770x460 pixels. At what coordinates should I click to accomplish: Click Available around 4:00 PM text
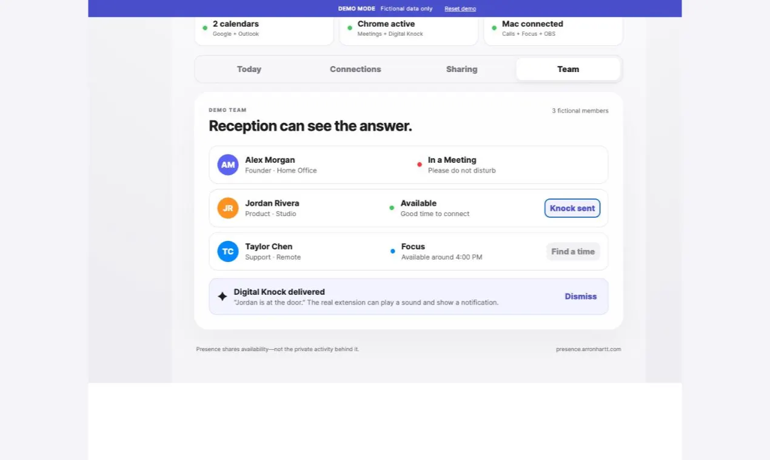point(442,257)
